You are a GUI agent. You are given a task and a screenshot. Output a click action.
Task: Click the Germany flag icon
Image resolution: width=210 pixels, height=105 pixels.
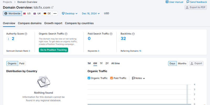coord(45,14)
